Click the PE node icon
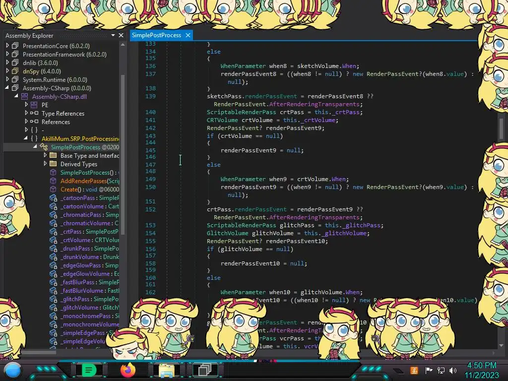Screen dimensions: 508x381 tap(34, 105)
